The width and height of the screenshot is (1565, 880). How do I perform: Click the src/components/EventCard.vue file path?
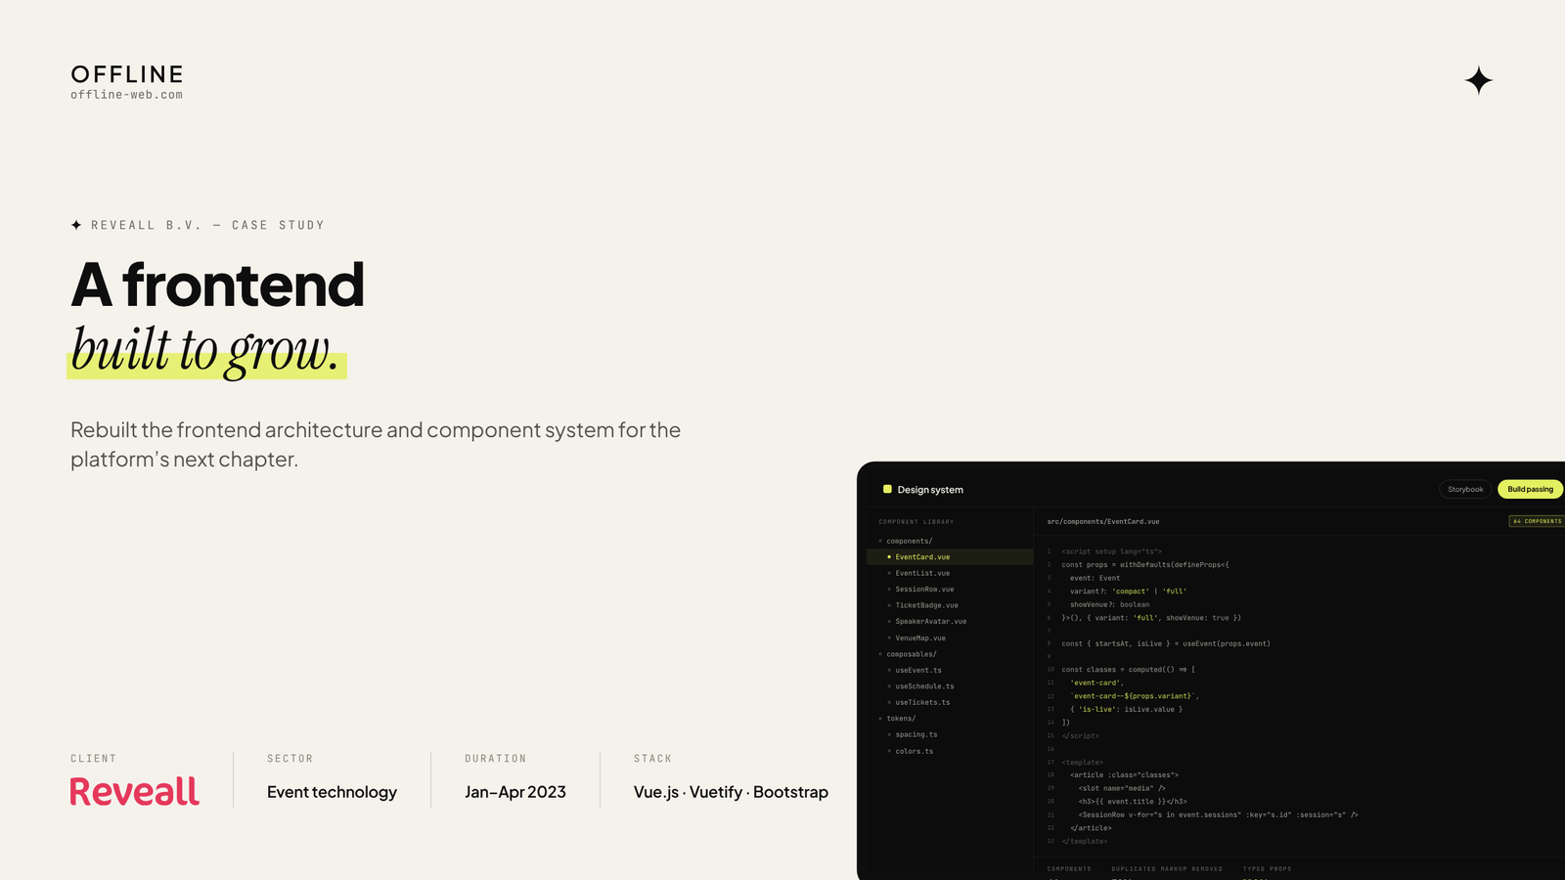[1102, 521]
